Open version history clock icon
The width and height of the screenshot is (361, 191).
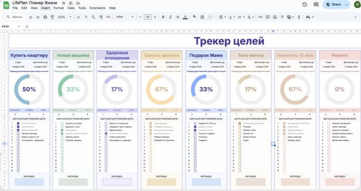305,5
